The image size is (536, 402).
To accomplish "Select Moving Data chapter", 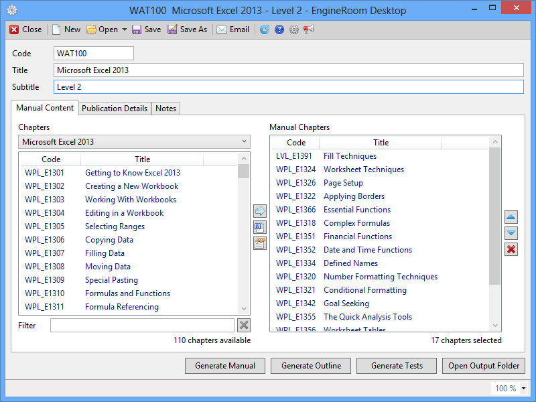I will click(x=129, y=266).
